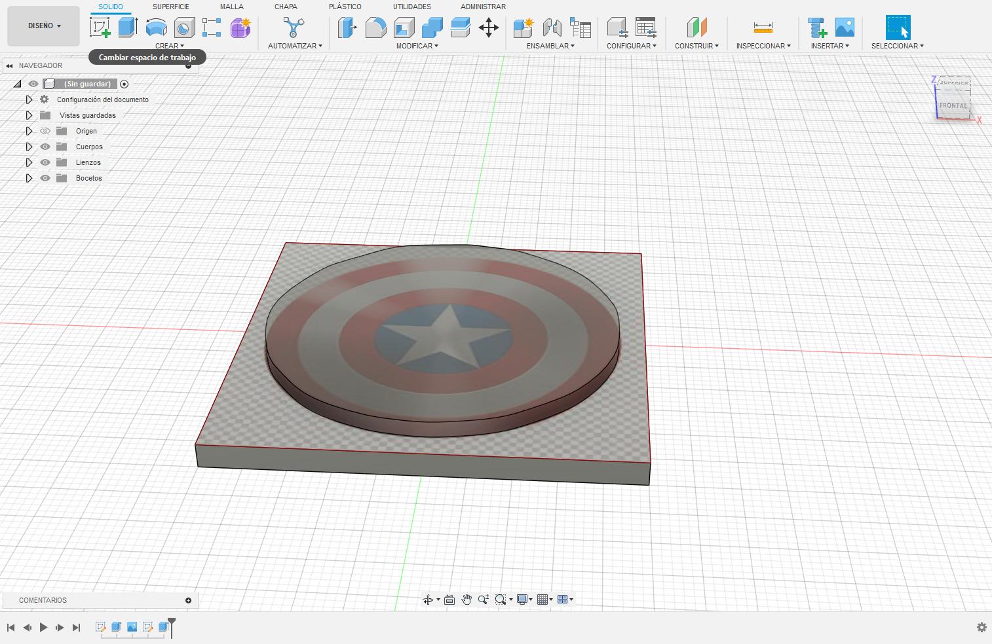992x644 pixels.
Task: Open the INSPECCIONAR dropdown menu
Action: tap(763, 46)
